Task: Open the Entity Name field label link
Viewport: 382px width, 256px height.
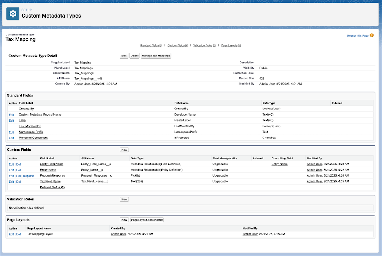Action: (48, 170)
